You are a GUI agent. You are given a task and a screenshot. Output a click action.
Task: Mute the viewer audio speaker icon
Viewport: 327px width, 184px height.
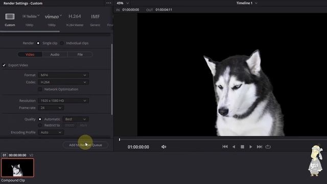coord(163,147)
